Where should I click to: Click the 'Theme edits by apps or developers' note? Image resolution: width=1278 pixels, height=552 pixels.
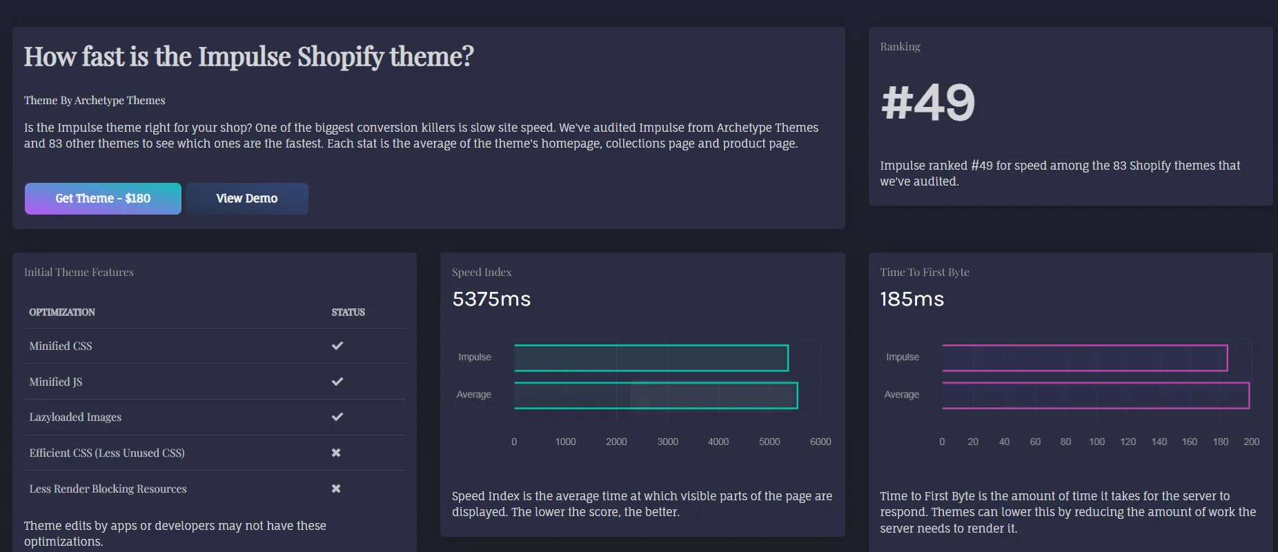click(175, 533)
